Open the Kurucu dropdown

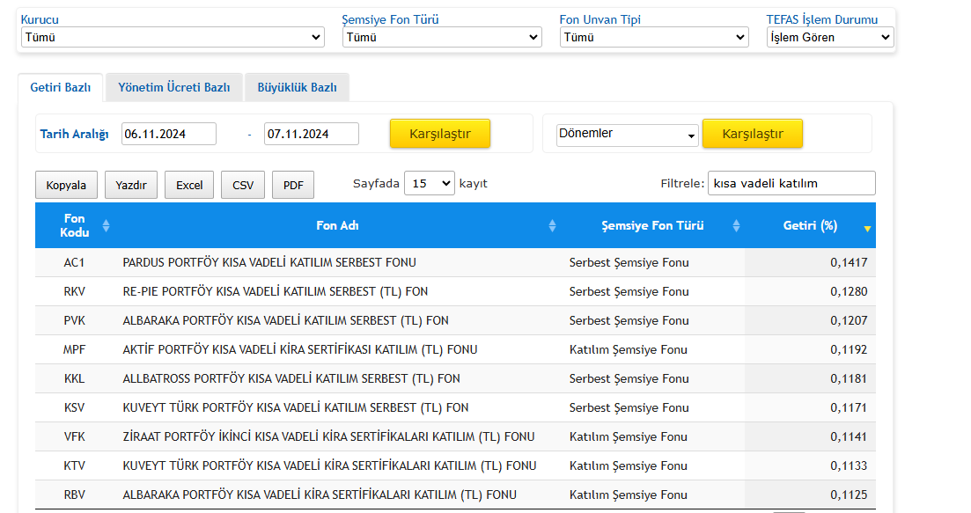pos(173,37)
